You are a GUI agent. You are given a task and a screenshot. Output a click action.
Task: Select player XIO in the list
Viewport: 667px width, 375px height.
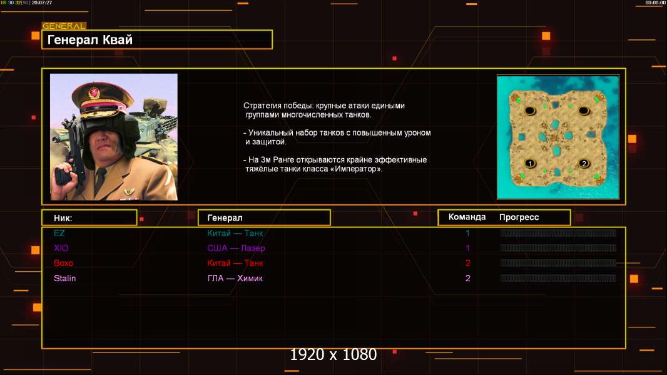[x=61, y=248]
